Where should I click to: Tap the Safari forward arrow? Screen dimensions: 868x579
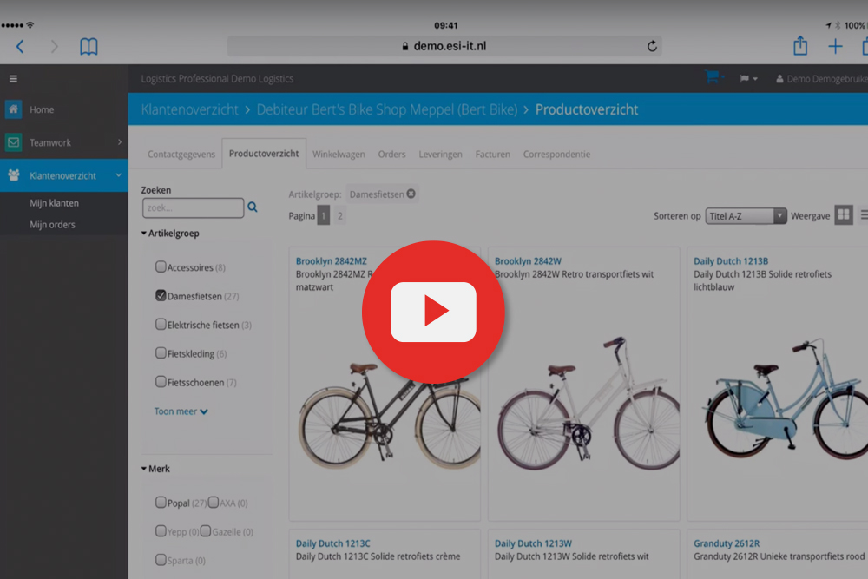pyautogui.click(x=54, y=47)
